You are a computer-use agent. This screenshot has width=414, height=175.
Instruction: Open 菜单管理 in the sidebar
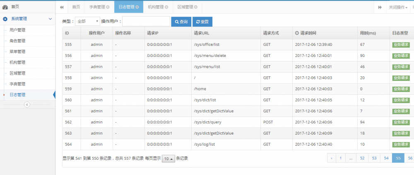point(28,52)
